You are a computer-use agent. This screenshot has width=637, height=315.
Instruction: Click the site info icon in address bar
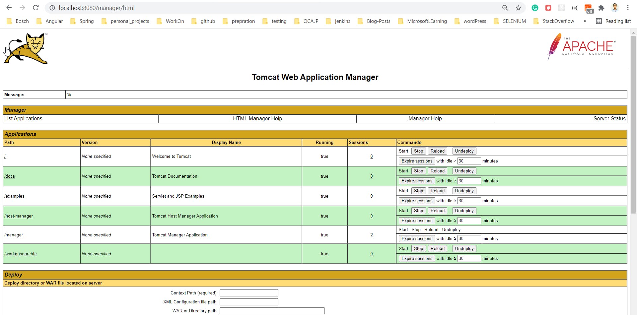[x=52, y=8]
